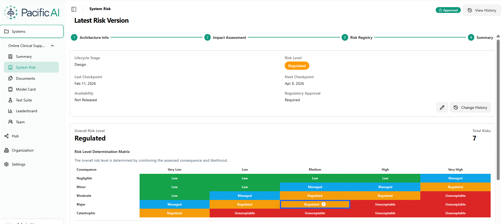Image resolution: width=502 pixels, height=224 pixels.
Task: Click the Total Risks value 7
Action: (x=475, y=138)
